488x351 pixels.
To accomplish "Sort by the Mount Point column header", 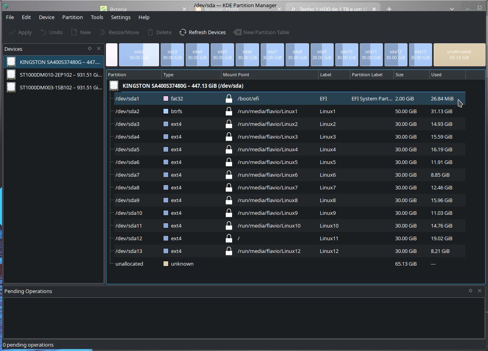I will point(270,75).
